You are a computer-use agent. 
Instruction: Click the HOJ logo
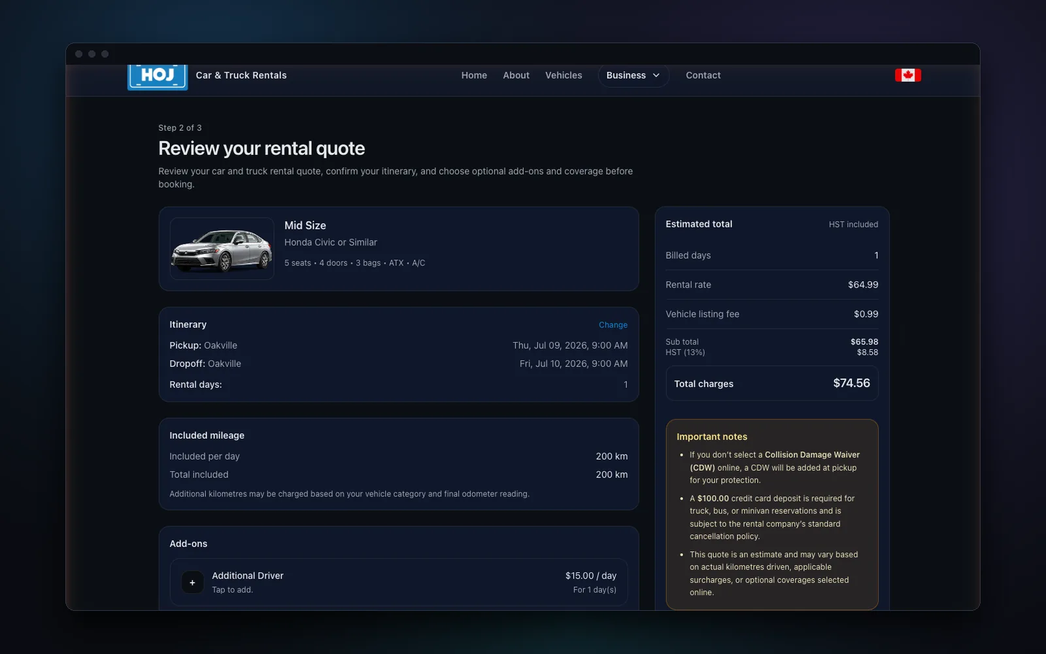(158, 77)
